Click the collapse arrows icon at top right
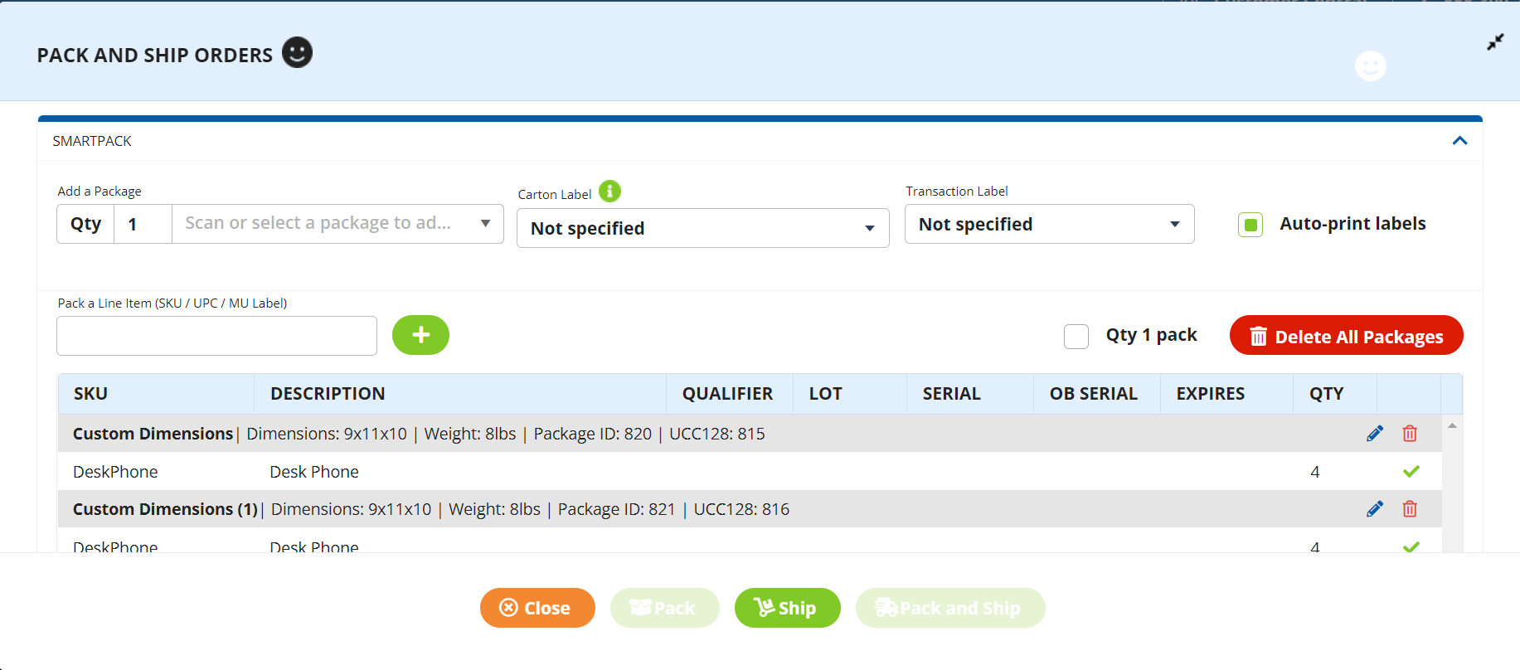 coord(1495,42)
